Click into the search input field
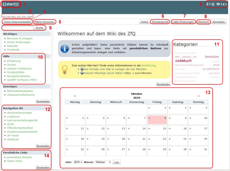Image resolution: width=230 pixels, height=171 pixels. [17, 28]
